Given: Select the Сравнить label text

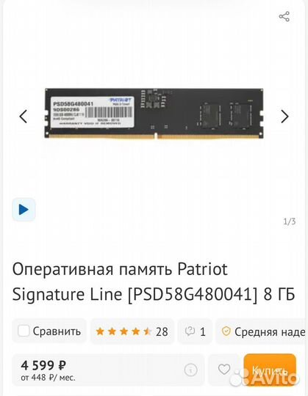Looking at the screenshot, I should point(57,331).
